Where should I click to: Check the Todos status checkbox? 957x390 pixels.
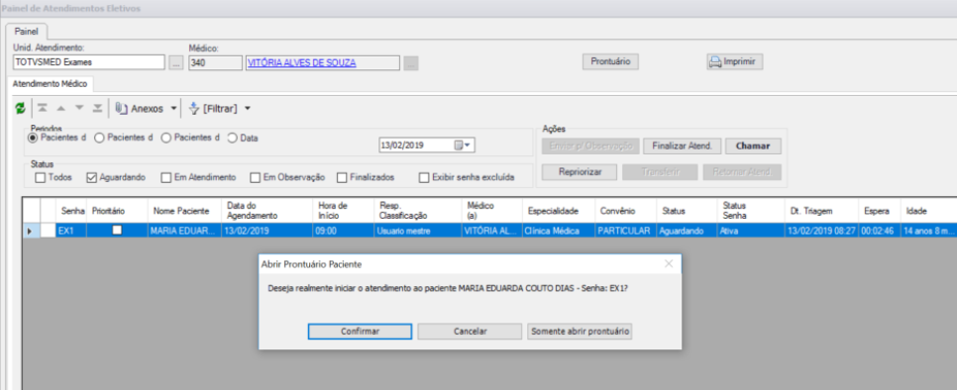[40, 177]
